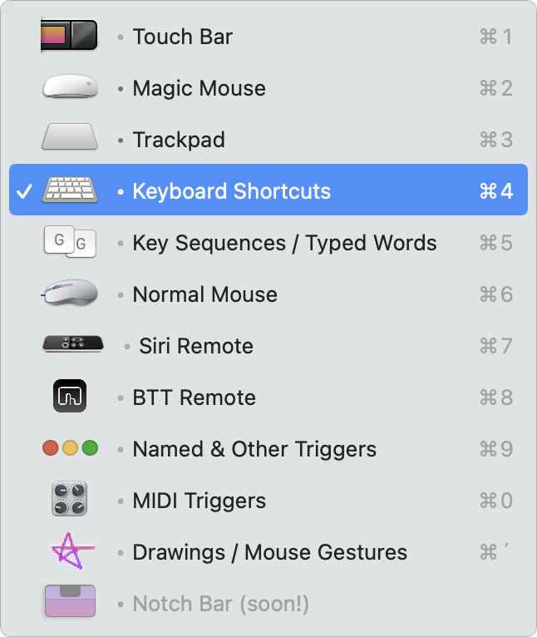Select the Magic Mouse icon
The height and width of the screenshot is (637, 537).
pyautogui.click(x=71, y=86)
